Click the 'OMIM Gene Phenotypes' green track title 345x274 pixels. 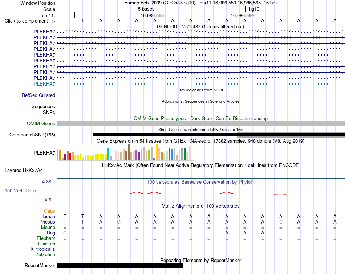tap(200, 118)
